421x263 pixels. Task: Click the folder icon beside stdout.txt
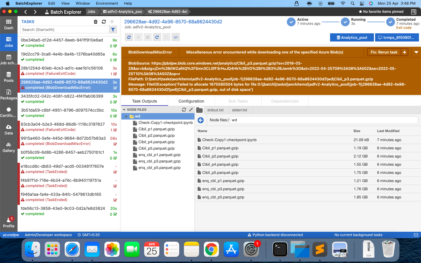tap(199, 110)
